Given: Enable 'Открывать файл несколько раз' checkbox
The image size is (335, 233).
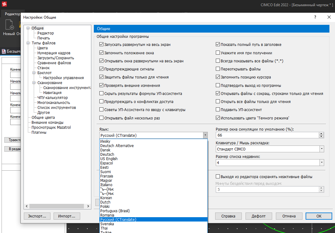Looking at the screenshot, I should click(102, 118).
